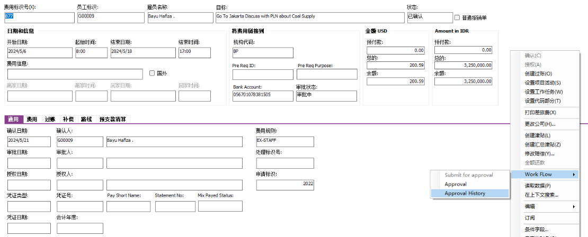
Task: Focus the 开始日期 date field
Action: click(x=39, y=52)
